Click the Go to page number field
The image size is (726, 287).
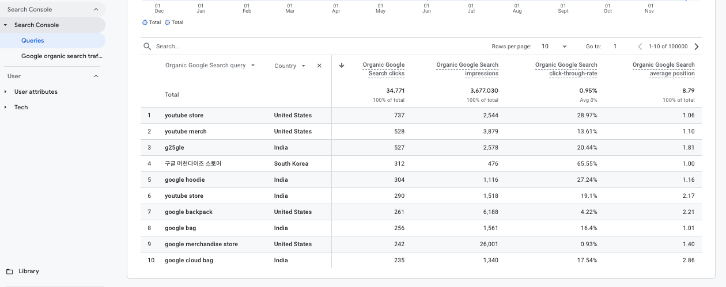coord(615,47)
